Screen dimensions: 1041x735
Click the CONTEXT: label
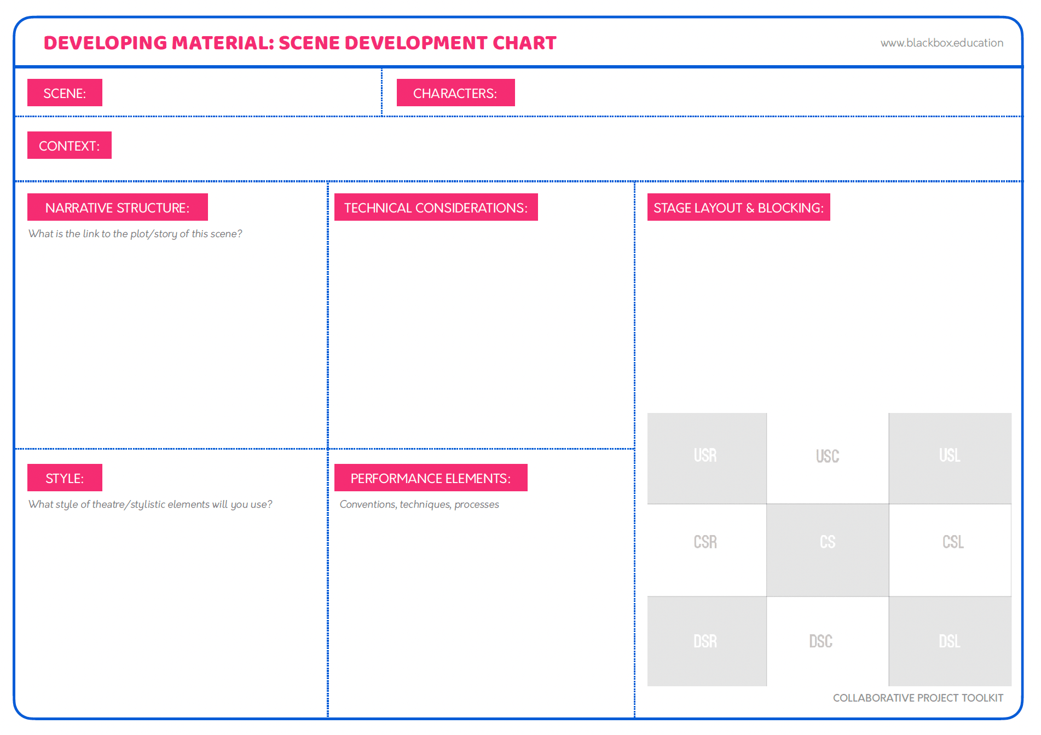[x=70, y=145]
